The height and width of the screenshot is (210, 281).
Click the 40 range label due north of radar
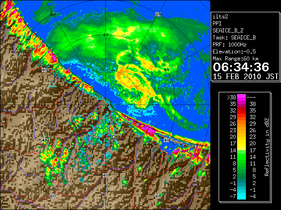[x=105, y=35]
